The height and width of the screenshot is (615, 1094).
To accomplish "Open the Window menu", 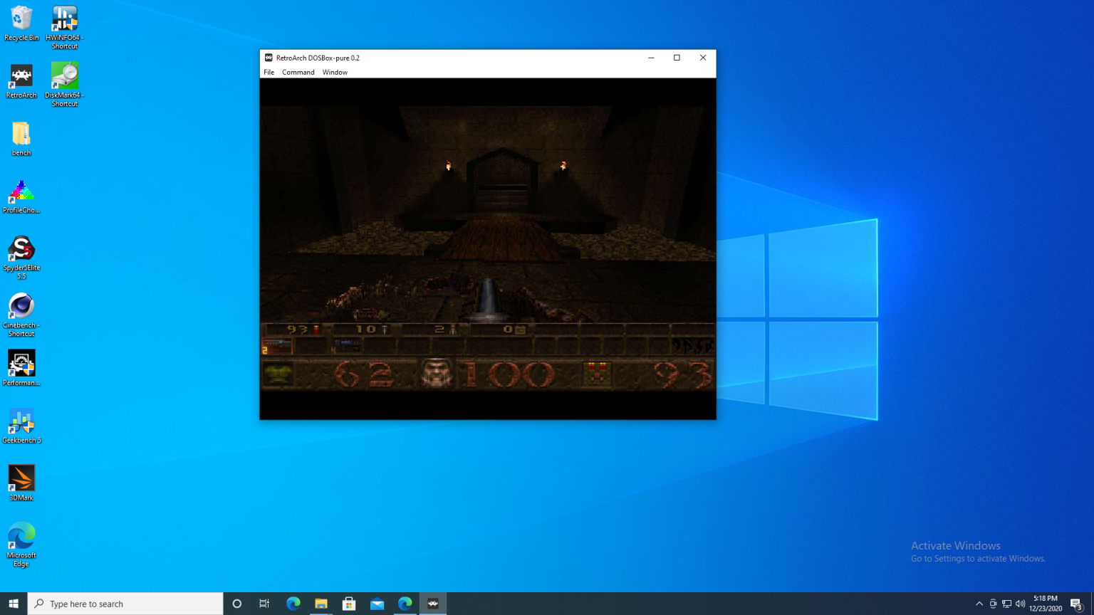I will 335,72.
